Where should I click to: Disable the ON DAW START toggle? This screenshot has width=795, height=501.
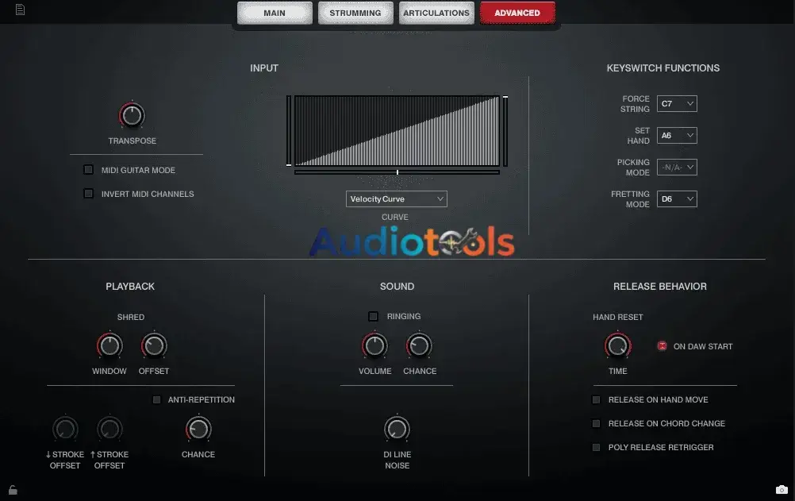662,345
